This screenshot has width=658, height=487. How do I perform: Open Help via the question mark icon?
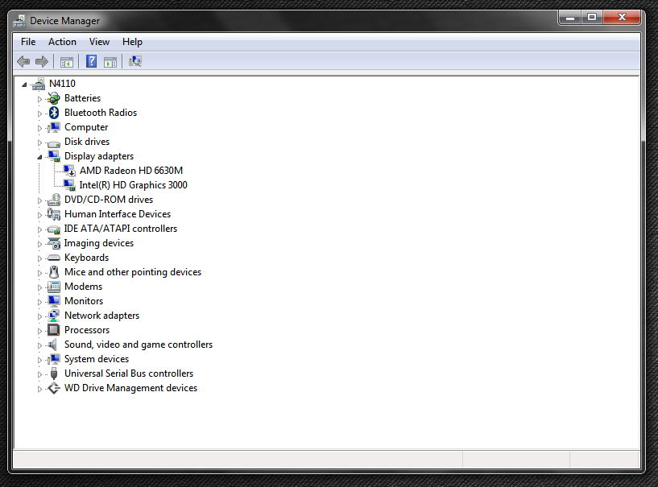click(x=91, y=61)
